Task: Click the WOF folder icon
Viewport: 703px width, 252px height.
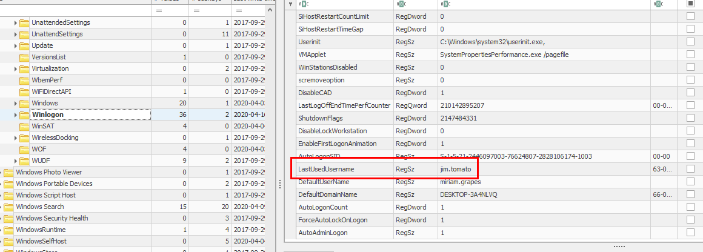Action: (24, 149)
